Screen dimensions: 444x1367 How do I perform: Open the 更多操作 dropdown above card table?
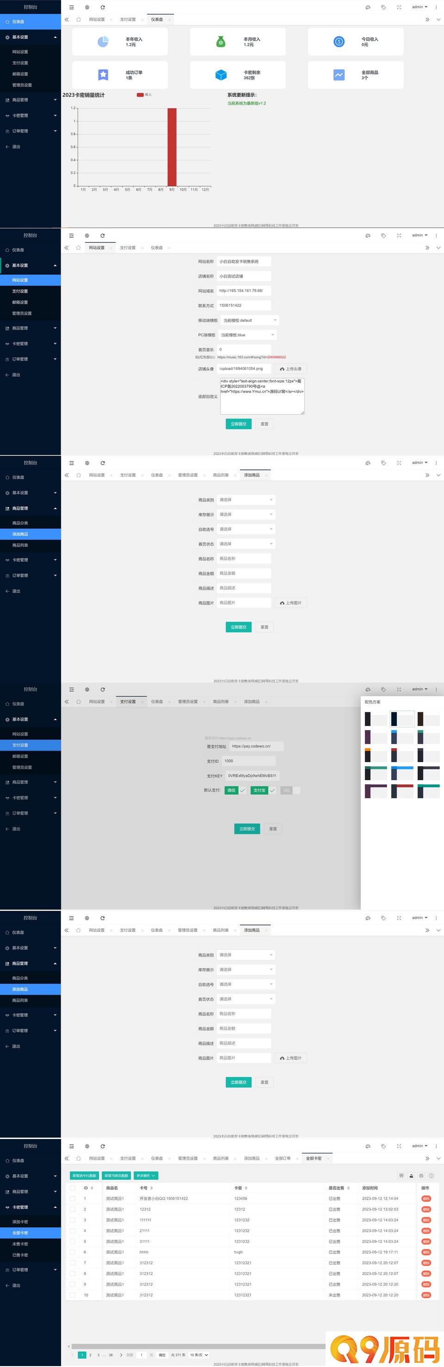coord(146,1176)
